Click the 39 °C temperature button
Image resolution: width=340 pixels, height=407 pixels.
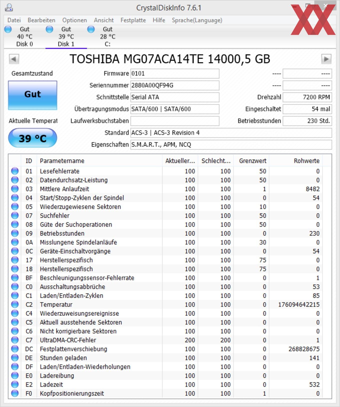(33, 138)
